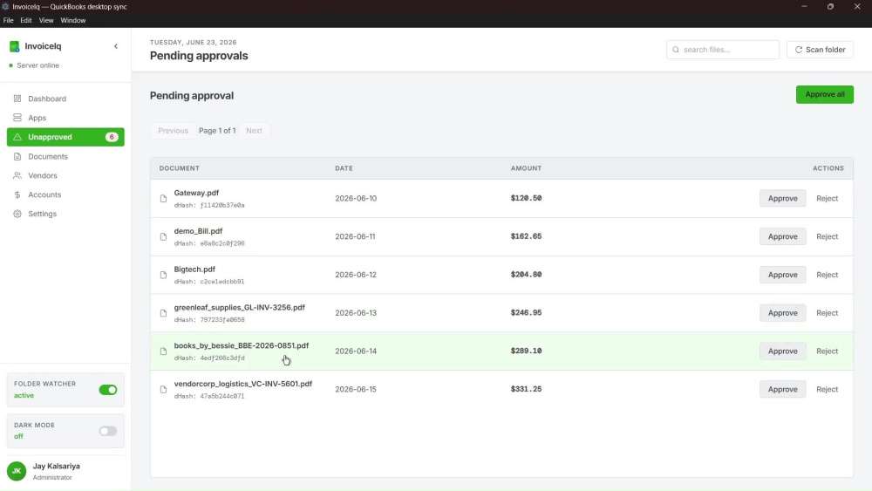872x491 pixels.
Task: Click the file icon beside greenleaf_supplies_GL-INV-3256.pdf
Action: tap(163, 313)
